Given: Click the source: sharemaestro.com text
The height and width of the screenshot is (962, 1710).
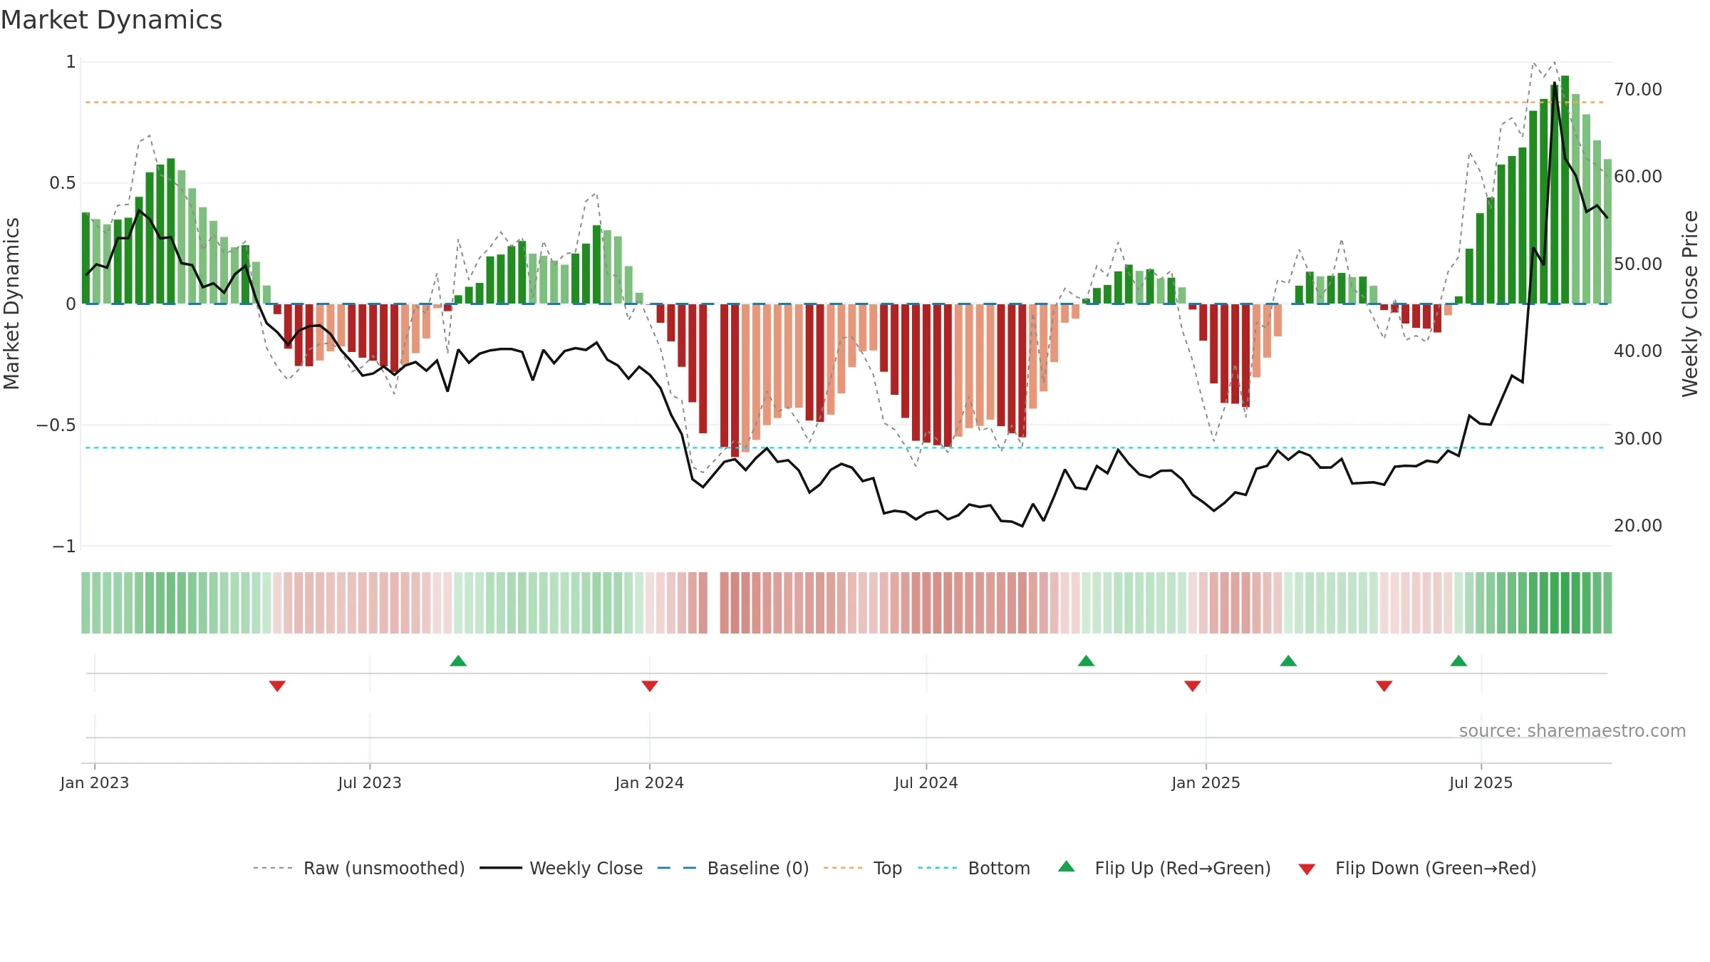Looking at the screenshot, I should click(x=1572, y=730).
